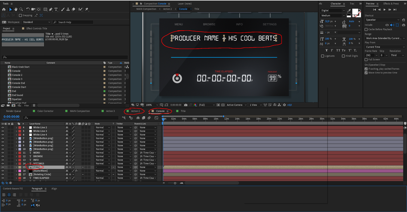Open the Current Time play-from dropdown
The width and height of the screenshot is (407, 212).
pos(385,47)
